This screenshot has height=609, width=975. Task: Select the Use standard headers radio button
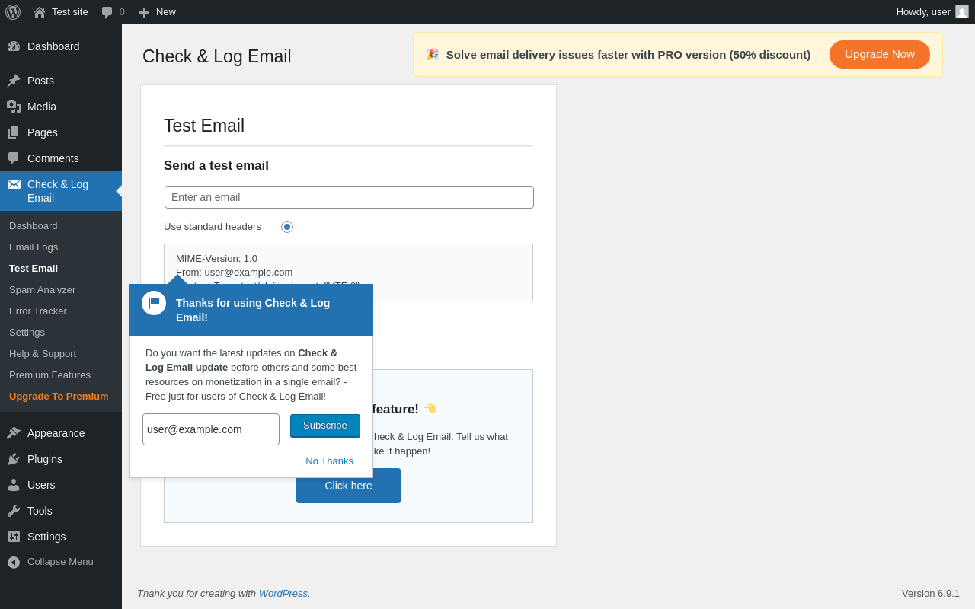coord(287,227)
